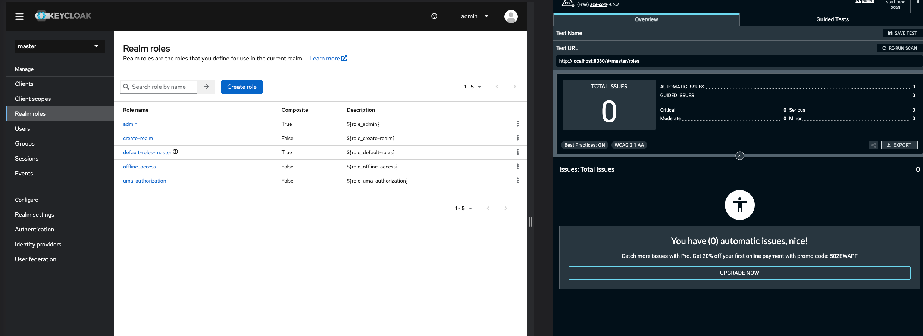This screenshot has height=336, width=923.
Task: Open kebab menu for default-roles-master role
Action: [517, 152]
